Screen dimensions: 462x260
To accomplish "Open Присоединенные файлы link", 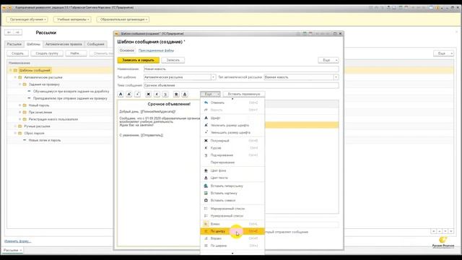I will click(x=156, y=51).
